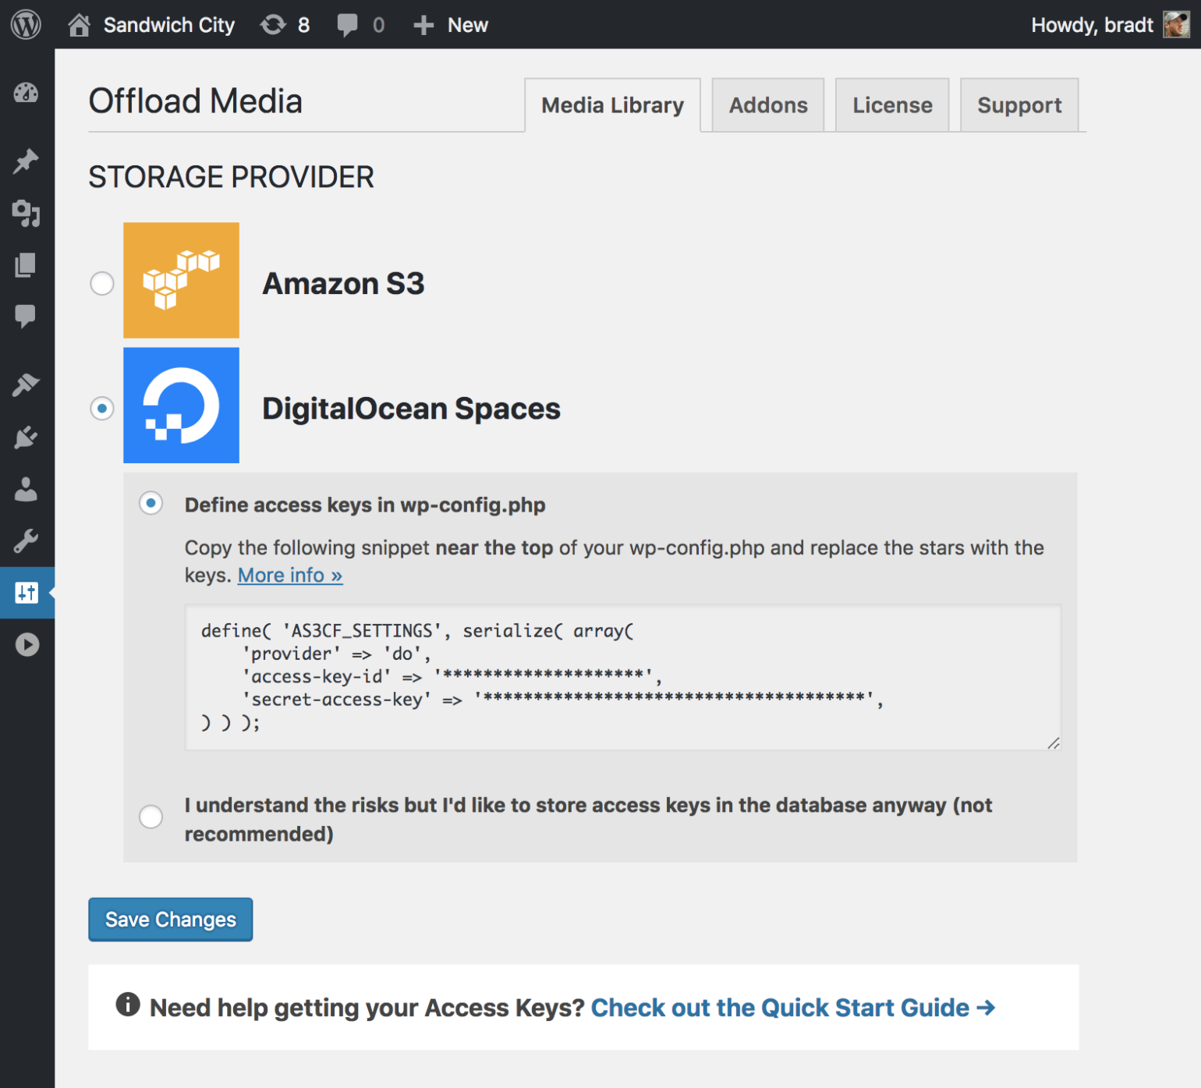The width and height of the screenshot is (1201, 1088).
Task: Open the More info » link
Action: pos(290,575)
